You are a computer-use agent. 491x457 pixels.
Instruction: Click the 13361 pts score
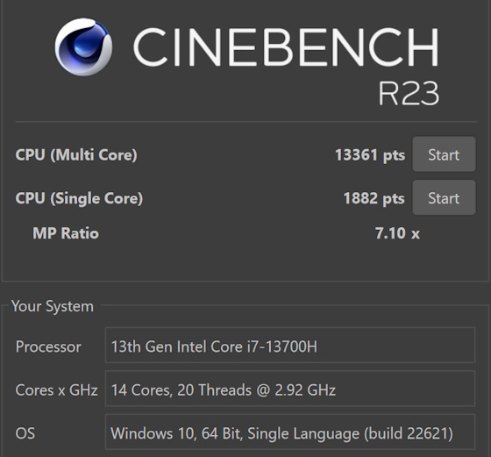pos(370,154)
